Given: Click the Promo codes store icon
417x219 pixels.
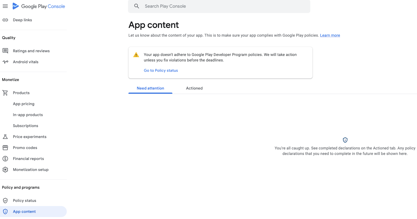Looking at the screenshot, I should [x=5, y=148].
